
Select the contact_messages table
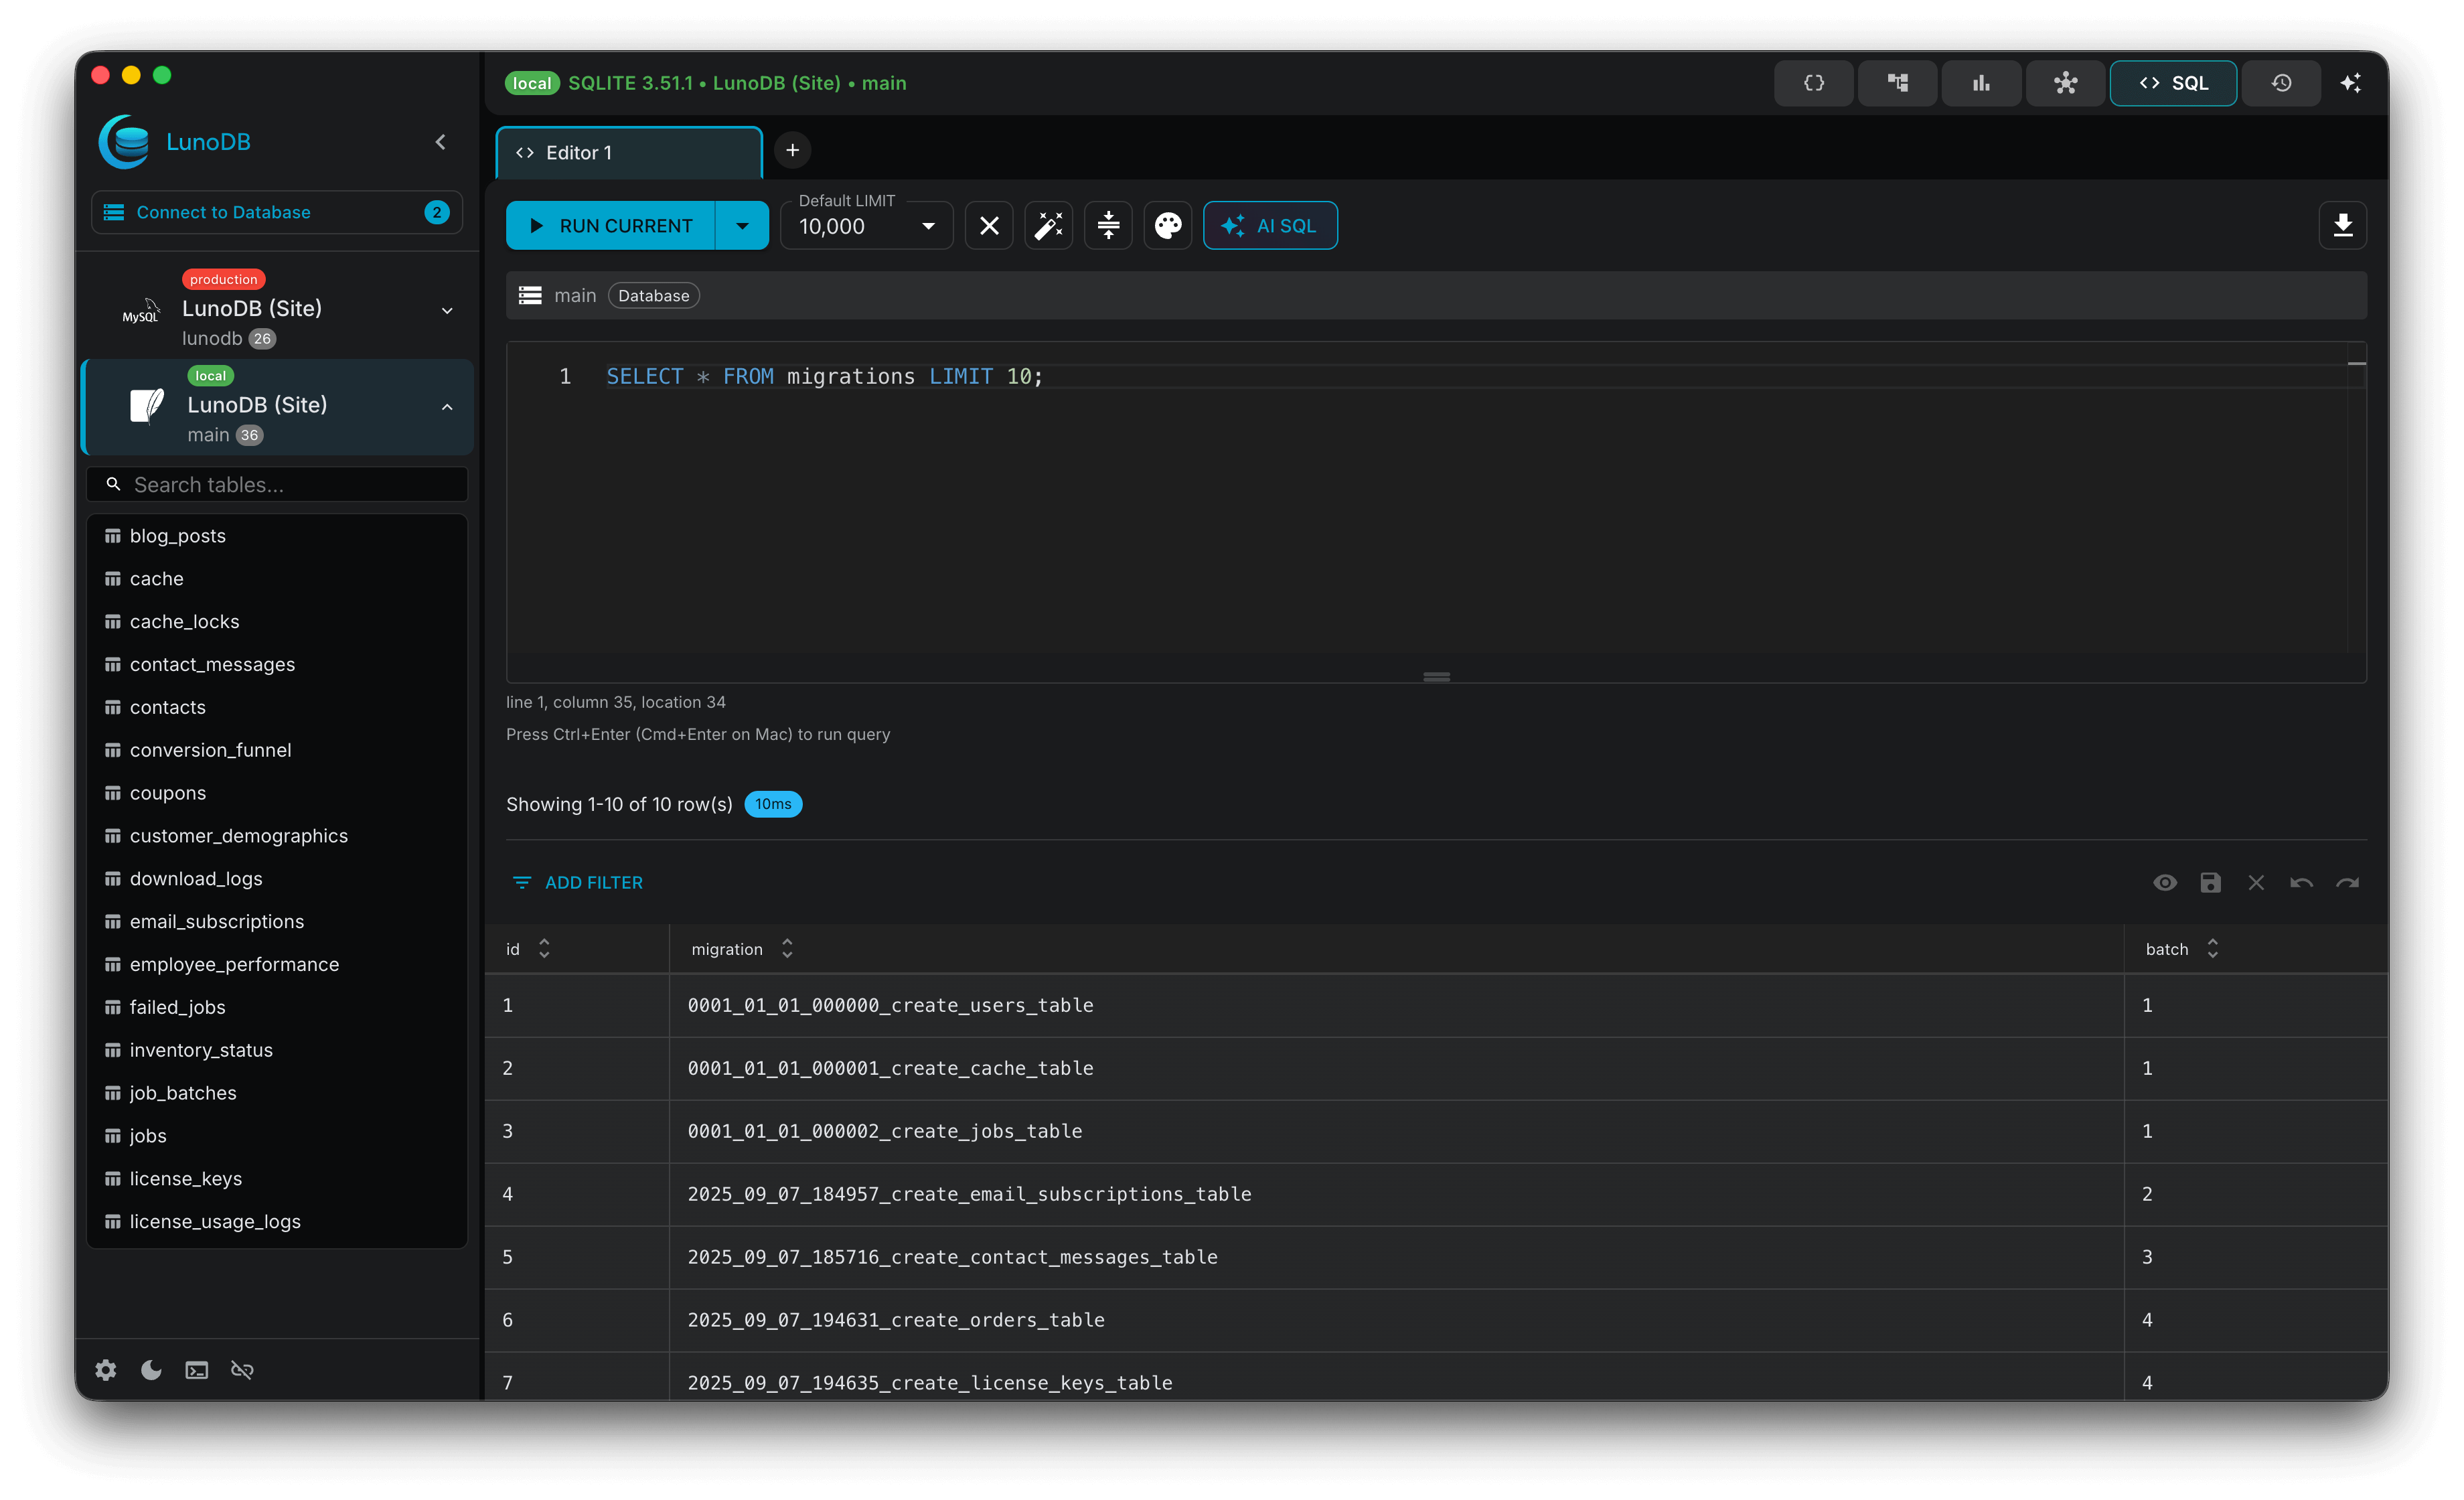coord(212,664)
